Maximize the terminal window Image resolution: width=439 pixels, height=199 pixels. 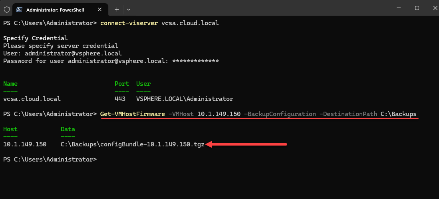pos(417,8)
